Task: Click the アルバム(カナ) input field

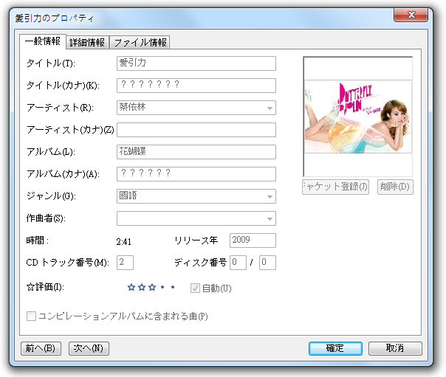Action: pos(196,174)
